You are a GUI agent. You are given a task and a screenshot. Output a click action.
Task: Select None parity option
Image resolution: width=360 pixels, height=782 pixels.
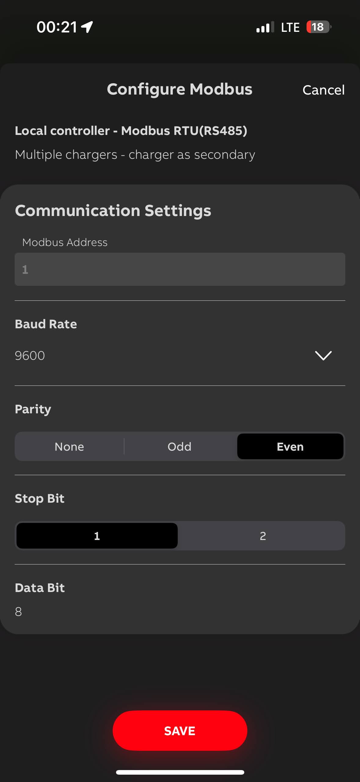point(69,446)
